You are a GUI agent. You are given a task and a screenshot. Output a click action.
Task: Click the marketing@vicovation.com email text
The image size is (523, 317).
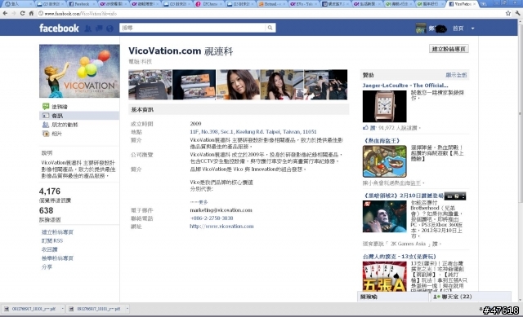(221, 210)
